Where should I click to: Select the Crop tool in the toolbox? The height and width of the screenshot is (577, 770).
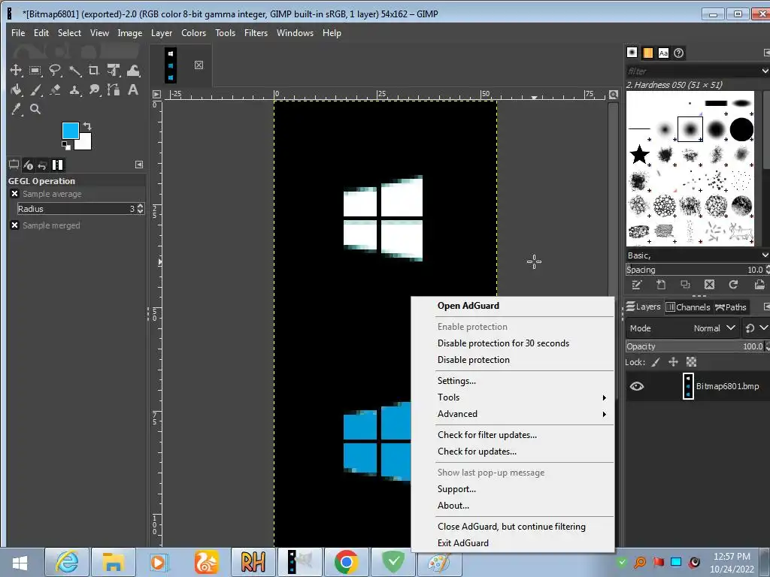[x=94, y=70]
